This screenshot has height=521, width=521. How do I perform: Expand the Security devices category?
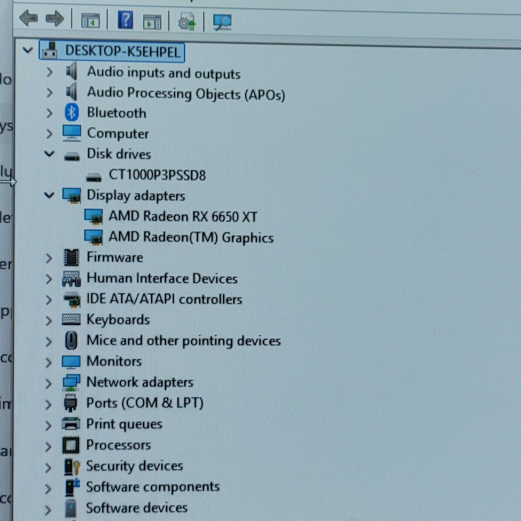point(48,468)
